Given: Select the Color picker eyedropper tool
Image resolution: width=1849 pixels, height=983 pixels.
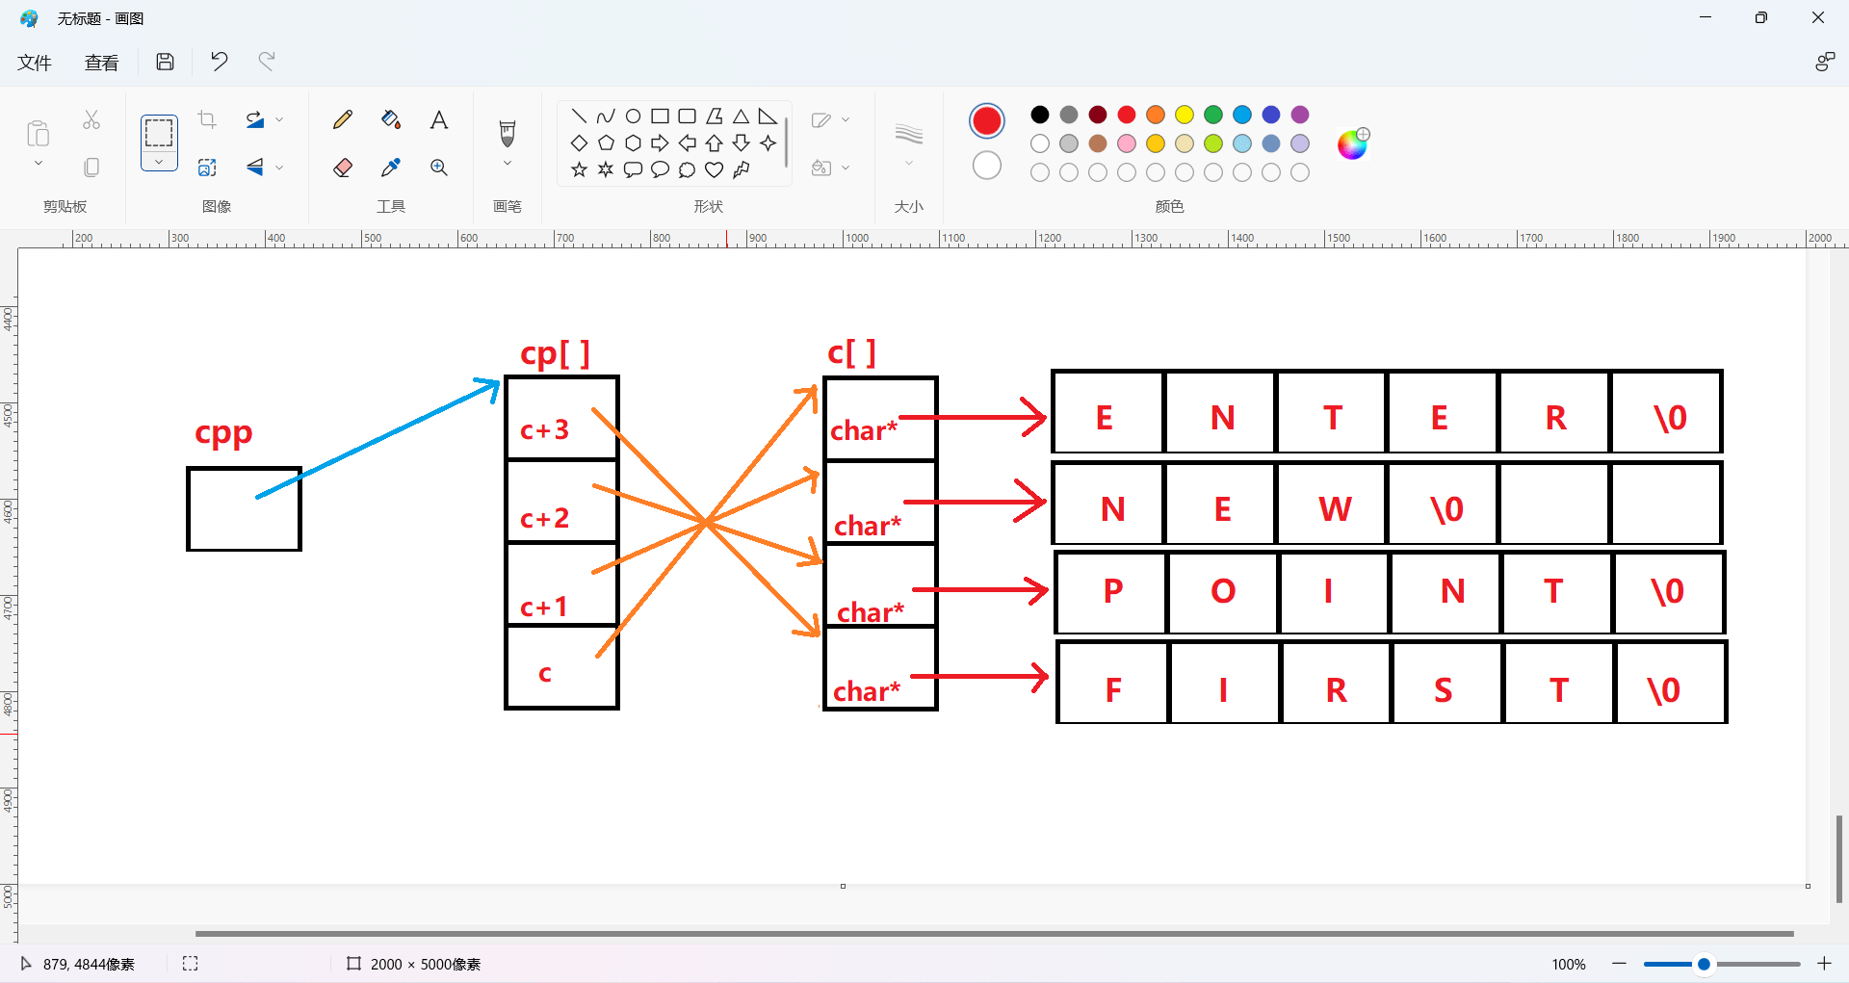Looking at the screenshot, I should 391,168.
